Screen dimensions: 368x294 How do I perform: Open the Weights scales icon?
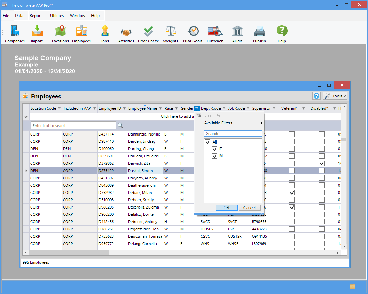171,34
